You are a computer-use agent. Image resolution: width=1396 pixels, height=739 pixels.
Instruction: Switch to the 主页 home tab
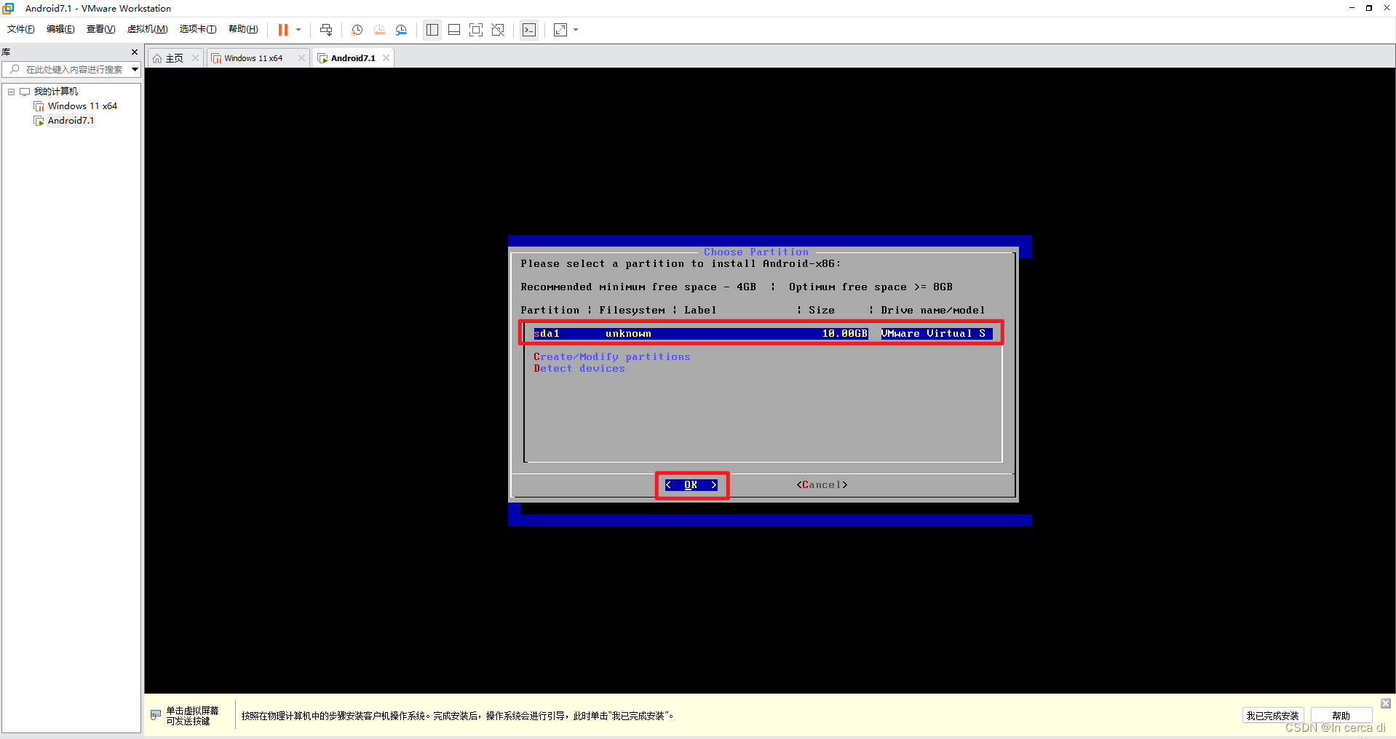point(174,58)
